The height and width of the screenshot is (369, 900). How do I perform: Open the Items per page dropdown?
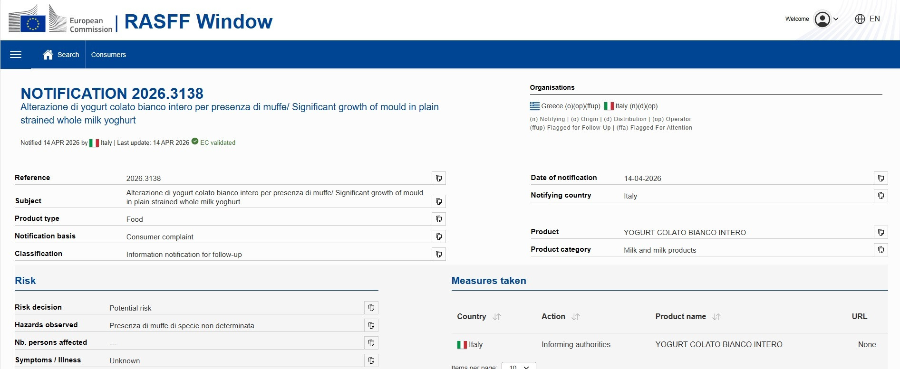click(519, 366)
